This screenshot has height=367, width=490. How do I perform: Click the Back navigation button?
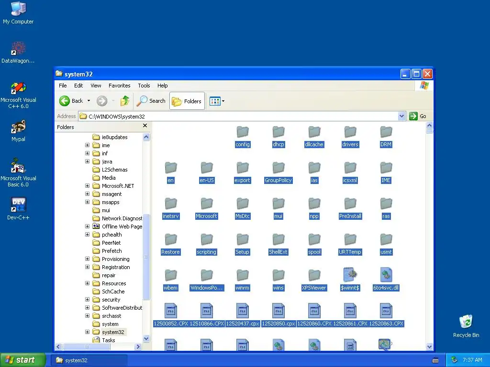point(71,101)
